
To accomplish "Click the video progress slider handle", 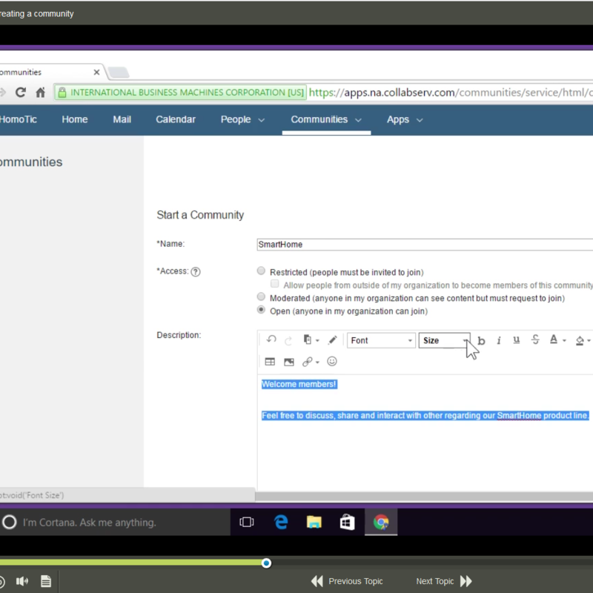I will point(266,563).
